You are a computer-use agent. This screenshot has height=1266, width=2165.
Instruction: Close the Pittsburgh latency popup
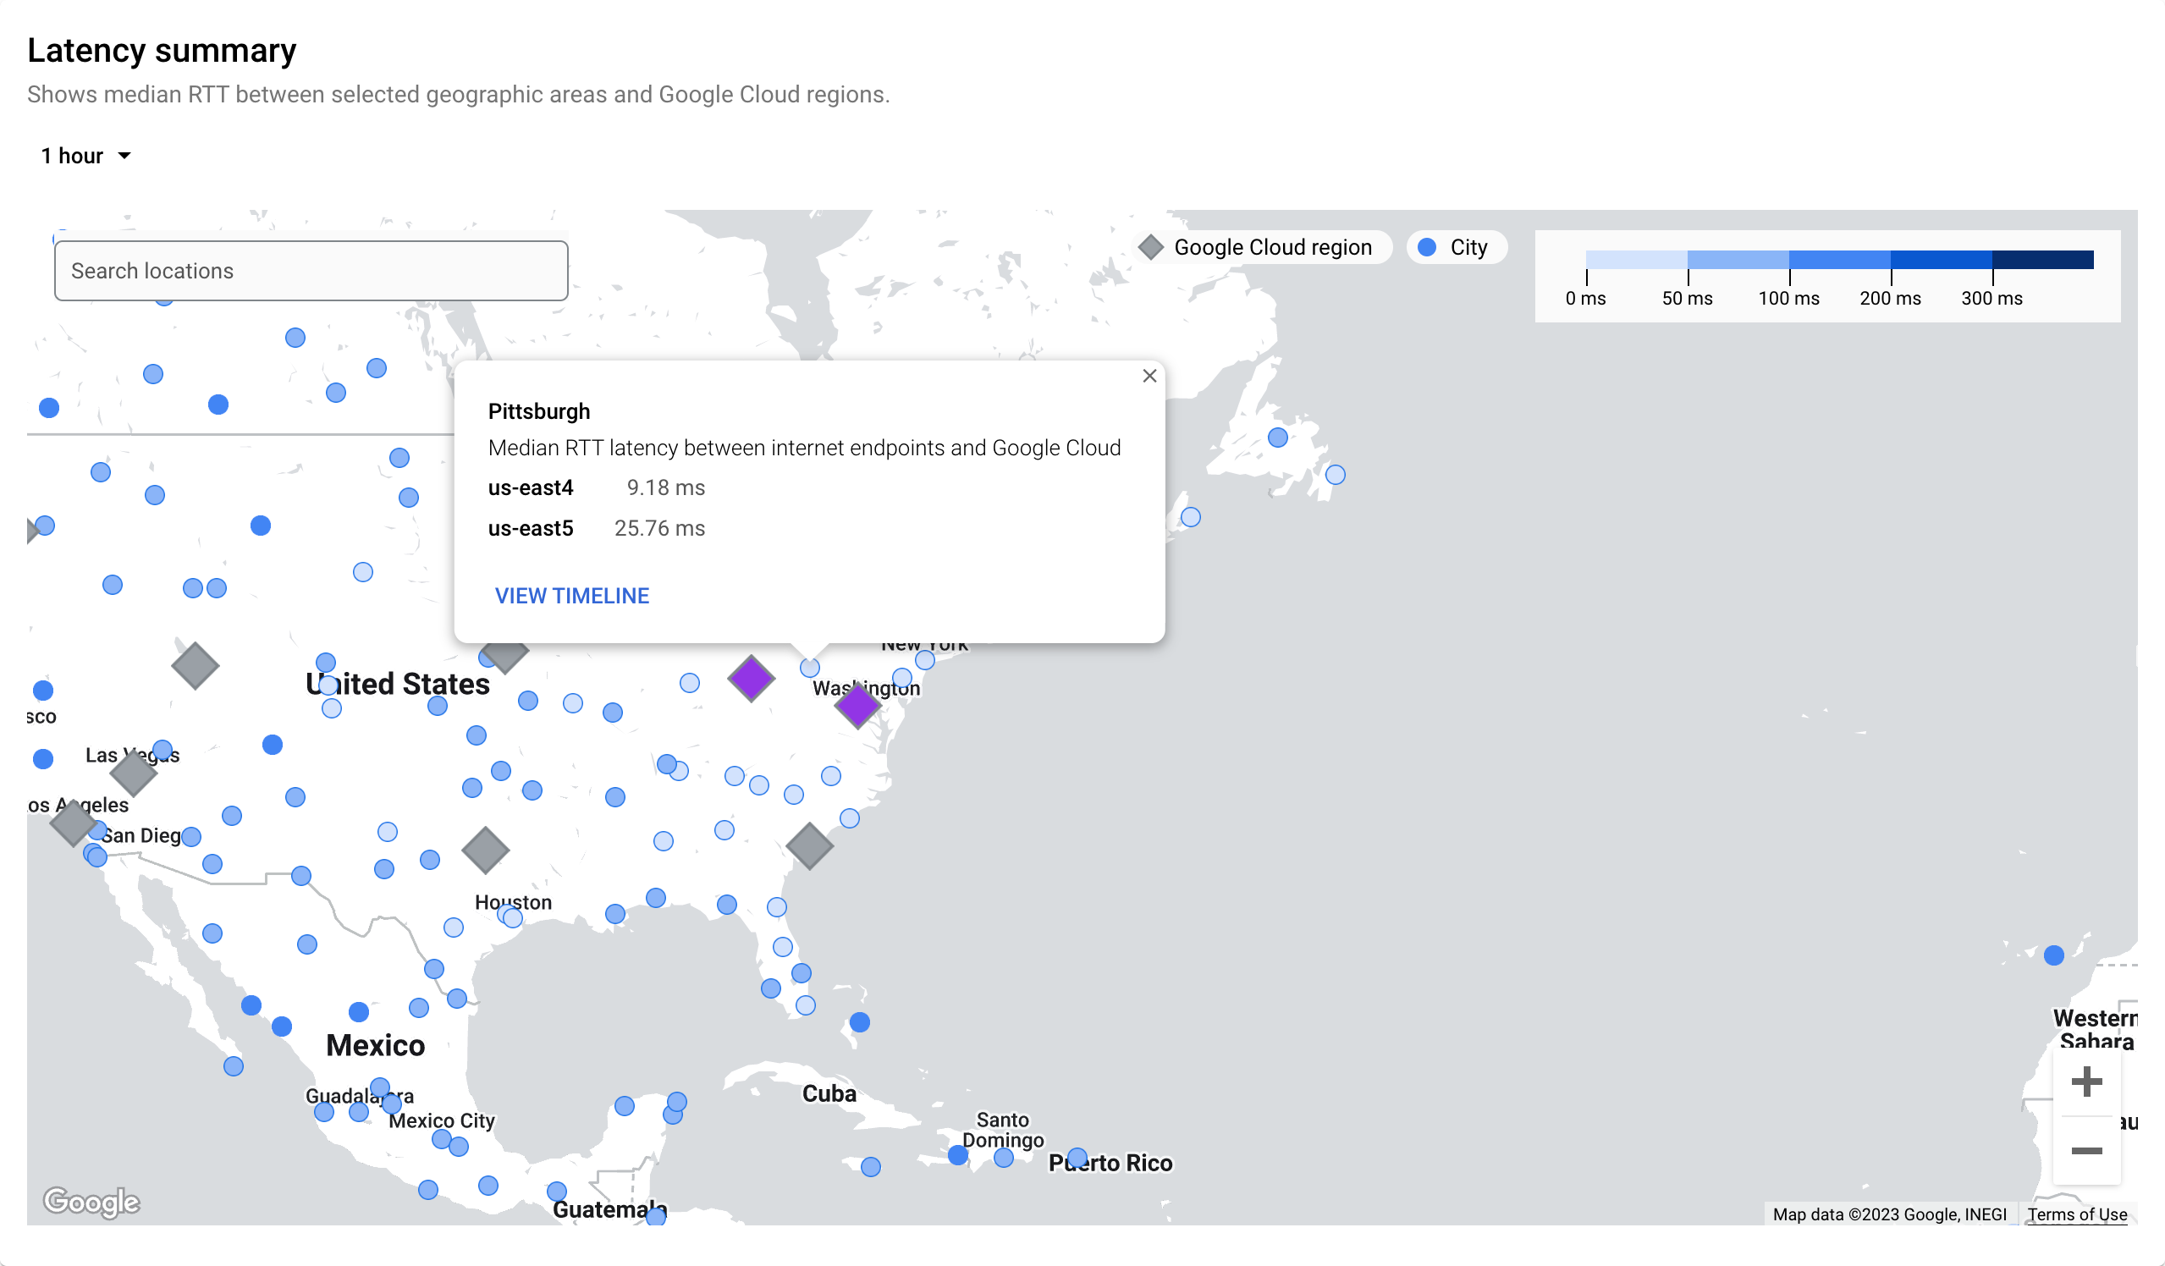coord(1149,377)
